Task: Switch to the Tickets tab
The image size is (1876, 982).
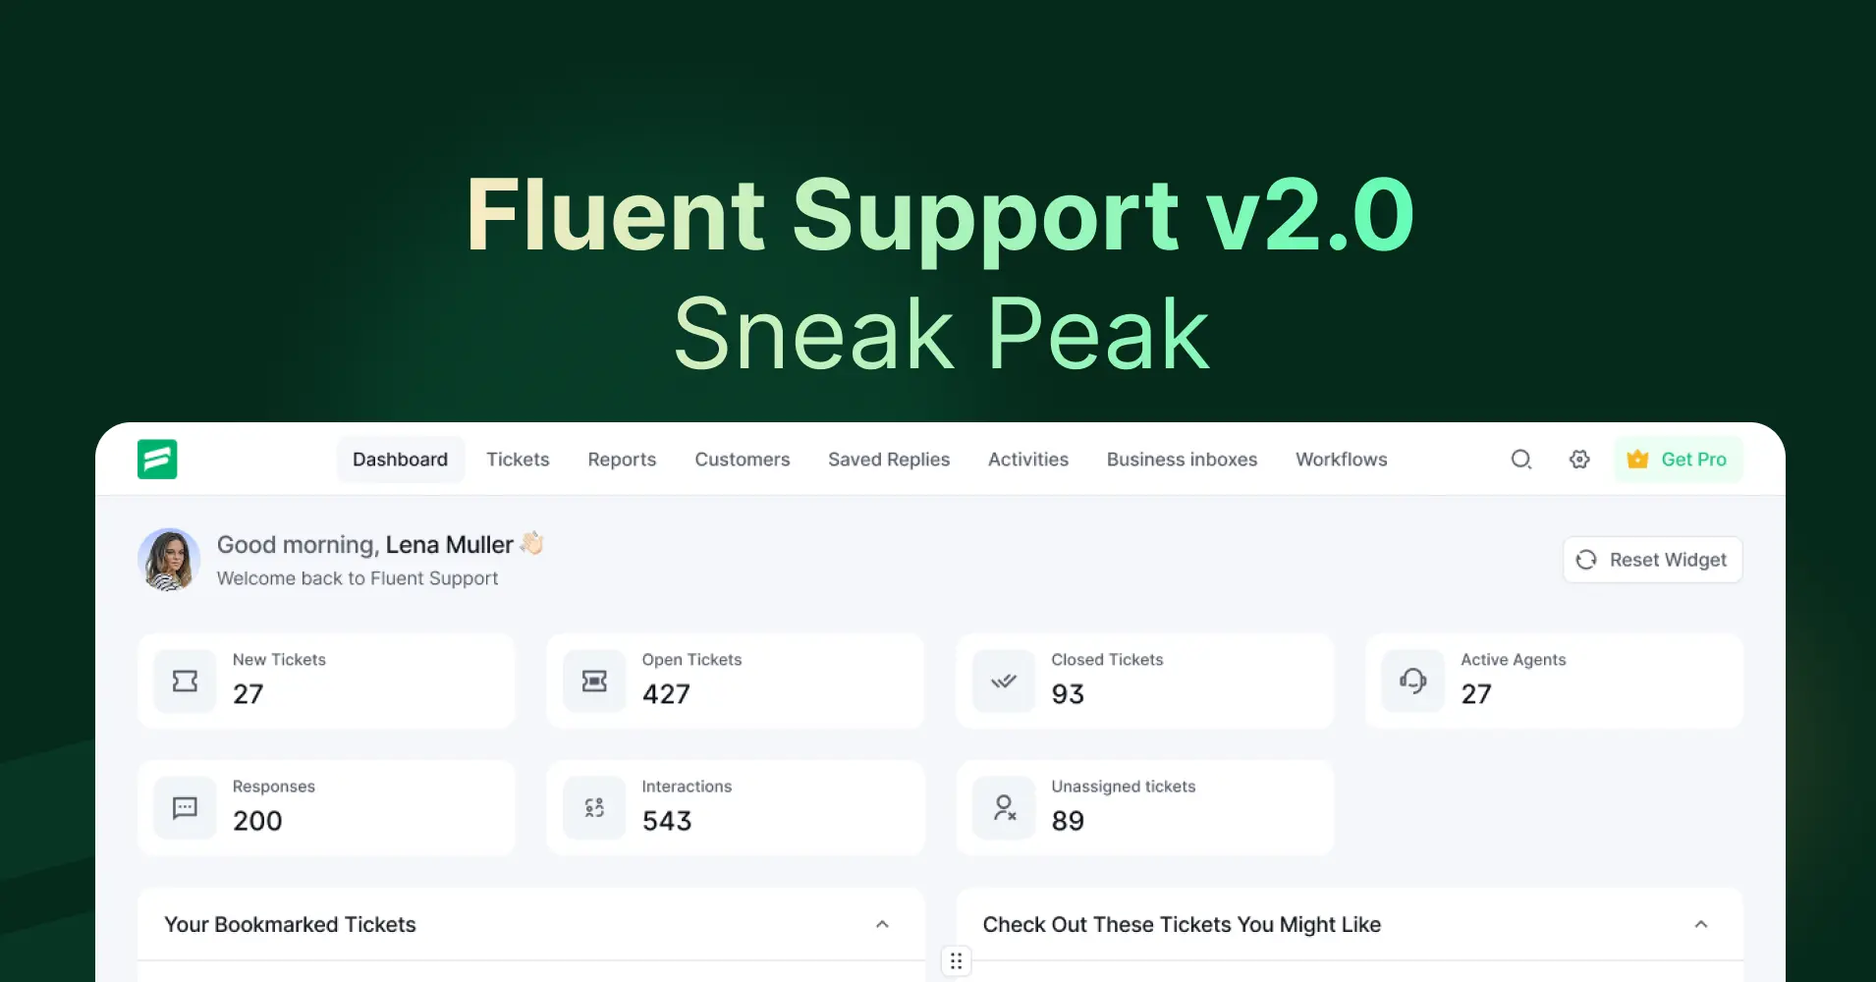Action: tap(518, 460)
